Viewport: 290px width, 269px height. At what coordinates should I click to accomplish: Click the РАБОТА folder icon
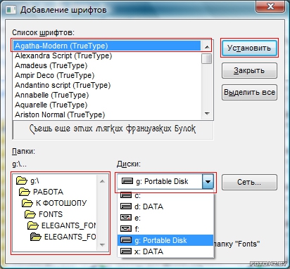pos(25,192)
